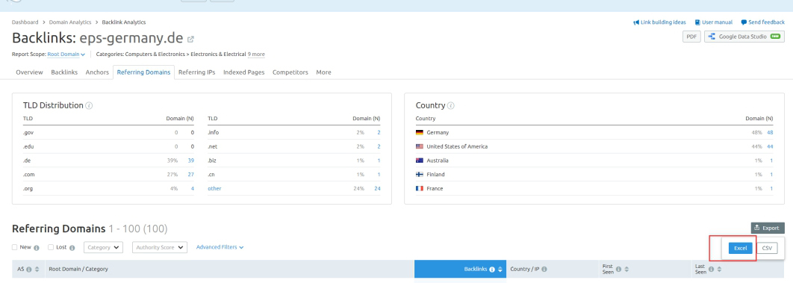Open eps-germany.de via the external link icon
Viewport: 793px width, 283px height.
click(x=190, y=39)
